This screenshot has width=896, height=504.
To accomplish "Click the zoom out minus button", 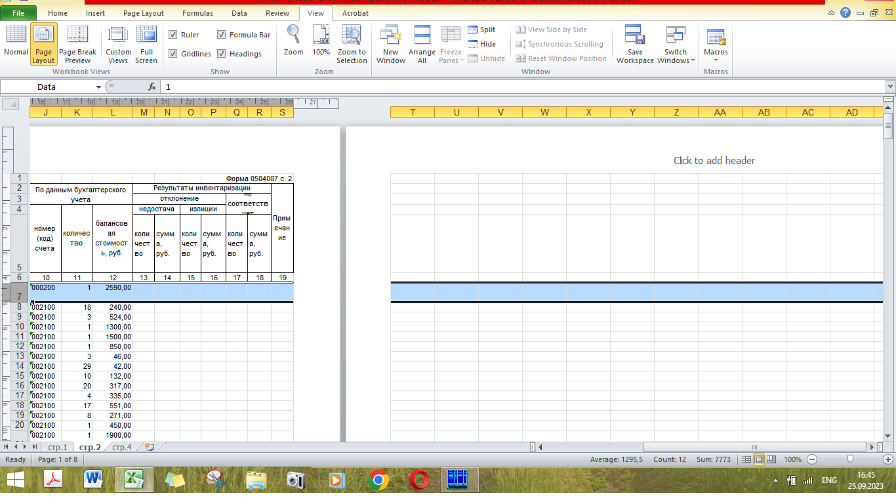I will [812, 459].
